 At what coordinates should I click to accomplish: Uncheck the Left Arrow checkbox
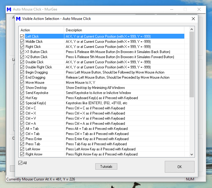pyautogui.click(x=22, y=149)
